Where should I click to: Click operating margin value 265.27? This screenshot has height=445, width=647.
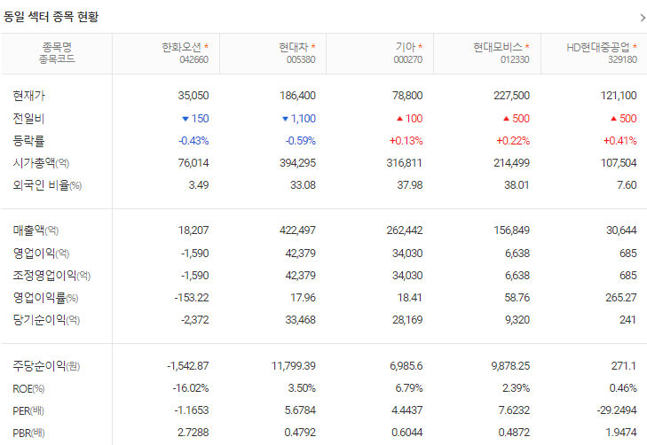coord(621,298)
